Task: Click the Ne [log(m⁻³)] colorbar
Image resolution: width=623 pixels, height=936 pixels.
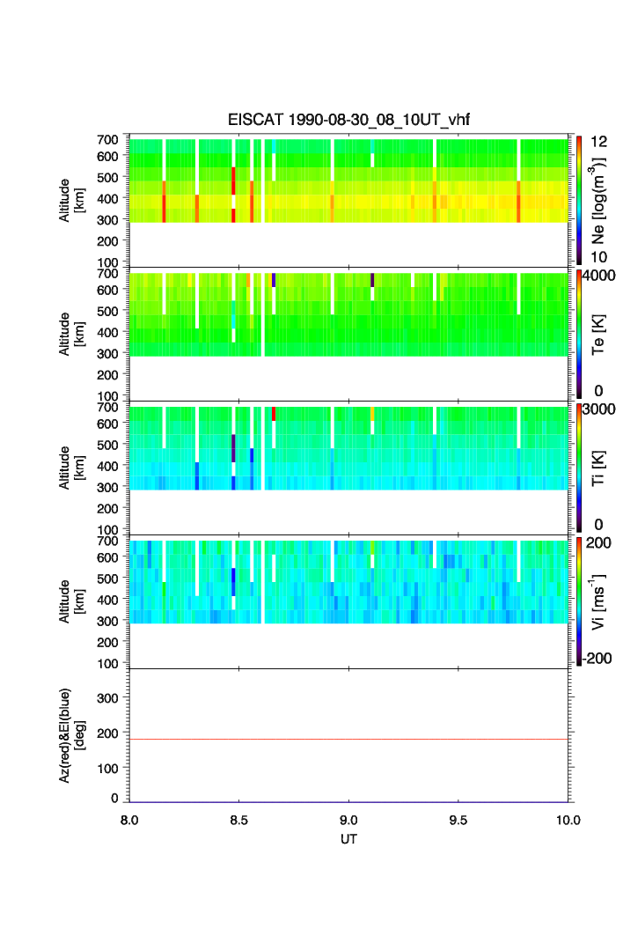Action: point(579,200)
